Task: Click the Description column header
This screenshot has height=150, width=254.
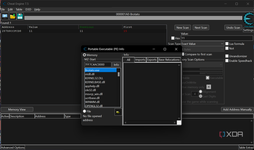Action: (x=22, y=116)
